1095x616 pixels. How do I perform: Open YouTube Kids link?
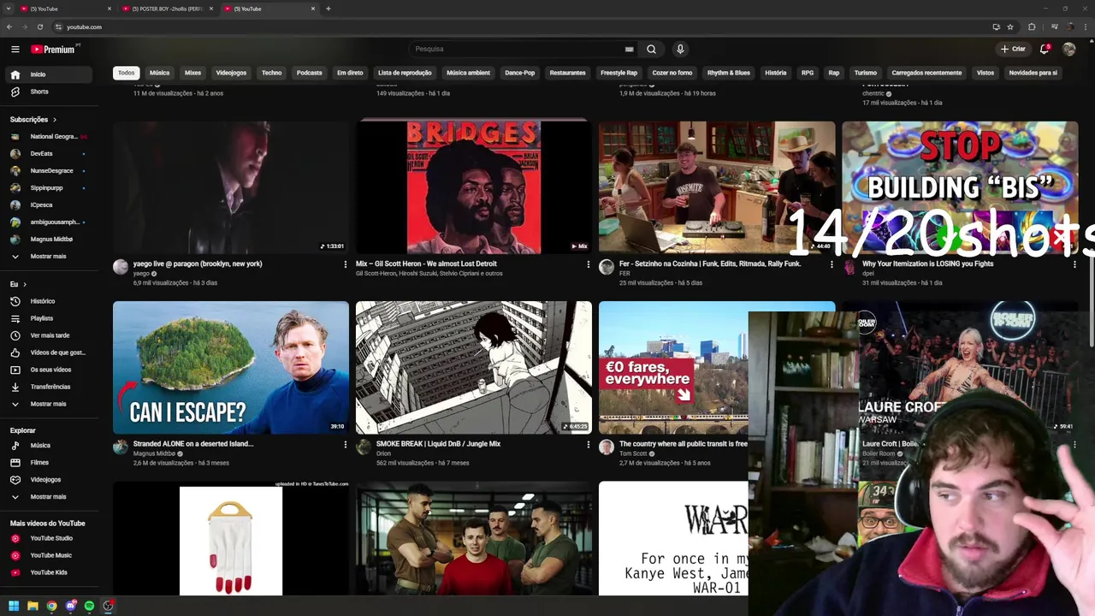[x=49, y=572]
